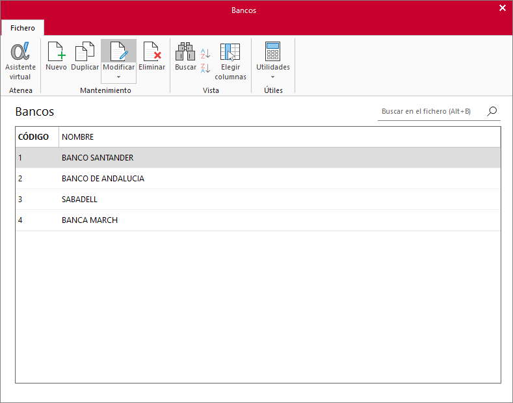Open the Asistente virtual assistant
Image resolution: width=513 pixels, height=403 pixels.
[x=20, y=61]
